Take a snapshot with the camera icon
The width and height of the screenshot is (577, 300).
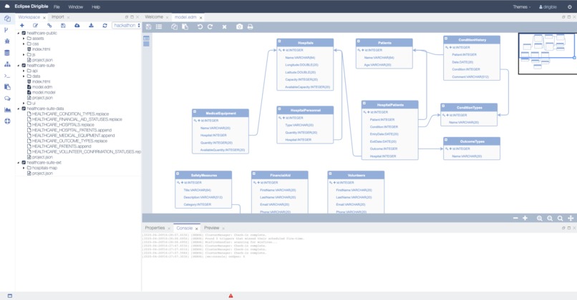240,27
